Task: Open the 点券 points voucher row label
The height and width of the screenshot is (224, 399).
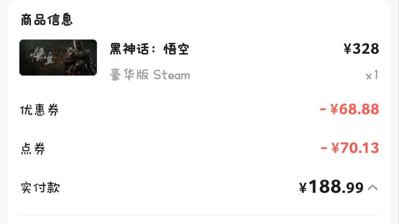Action: 33,149
